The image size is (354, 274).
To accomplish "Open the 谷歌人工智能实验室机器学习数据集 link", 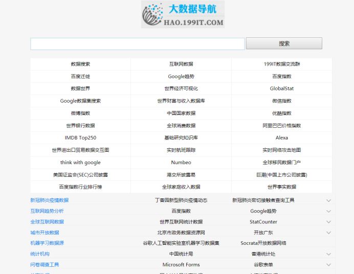I will click(181, 243).
